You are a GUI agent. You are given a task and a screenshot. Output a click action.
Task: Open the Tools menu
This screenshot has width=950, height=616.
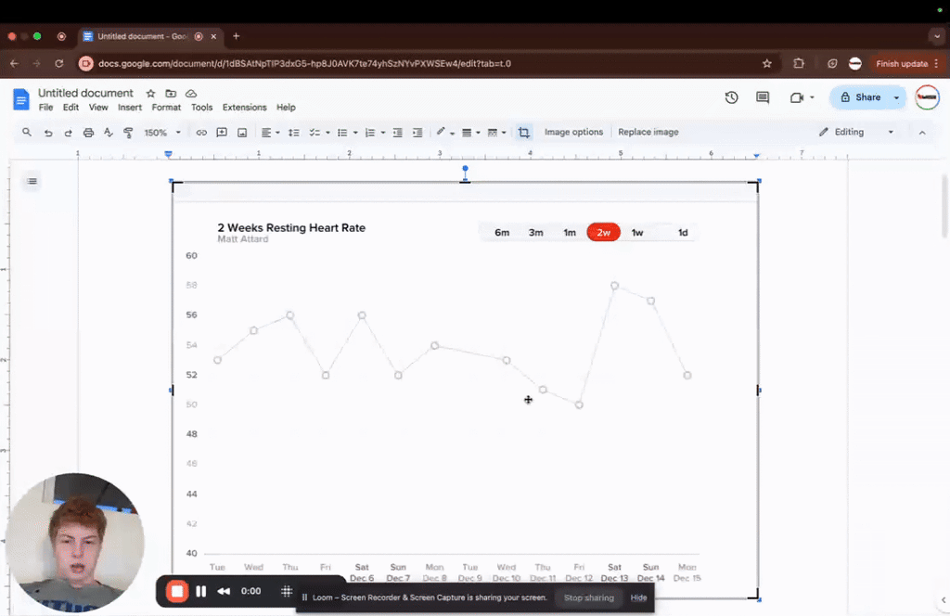click(x=201, y=108)
